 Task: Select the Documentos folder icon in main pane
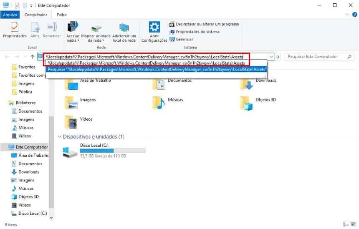pos(159,84)
